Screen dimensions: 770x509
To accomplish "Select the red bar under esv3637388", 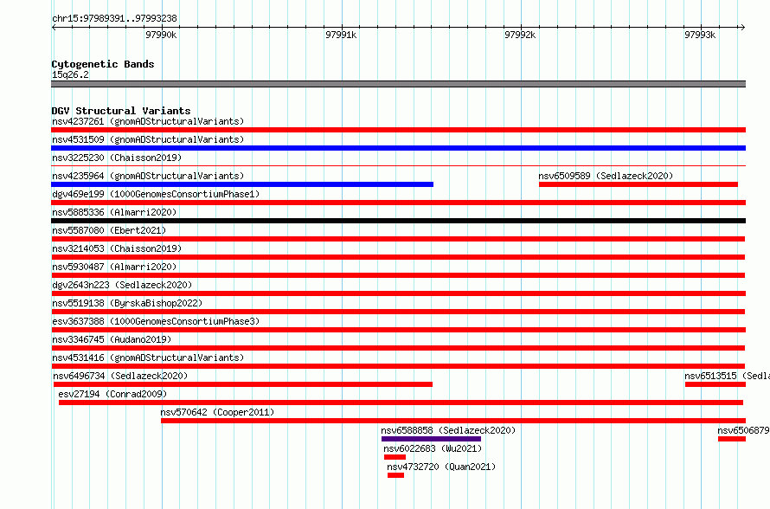I will click(398, 330).
